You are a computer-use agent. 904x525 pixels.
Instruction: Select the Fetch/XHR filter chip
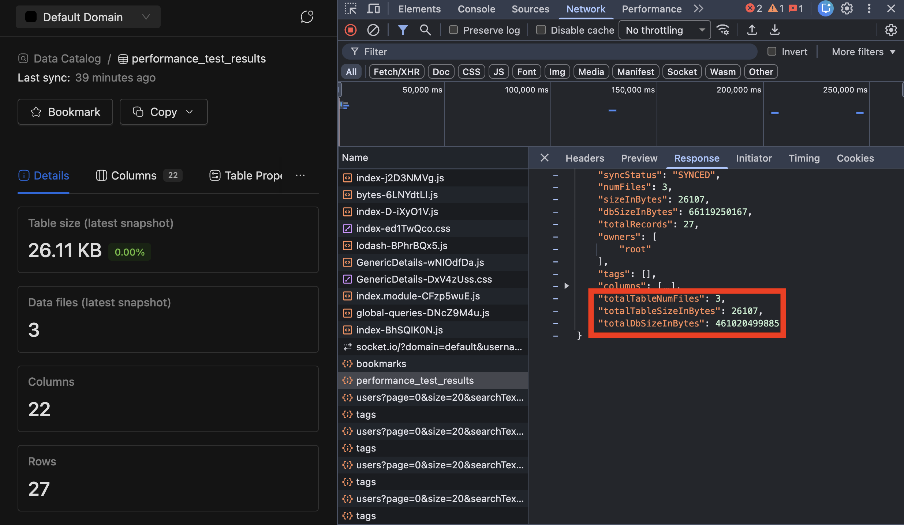396,72
